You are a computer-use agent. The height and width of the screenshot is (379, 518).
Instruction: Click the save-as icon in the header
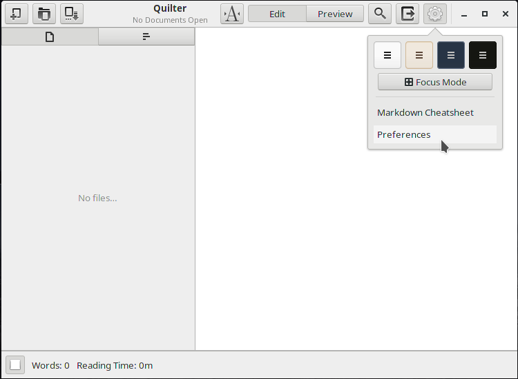tap(71, 14)
